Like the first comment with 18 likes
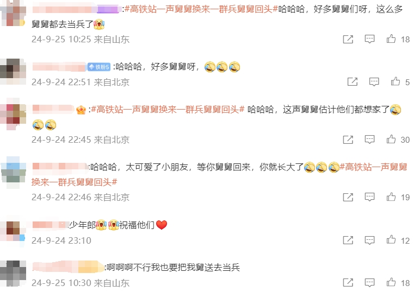The height and width of the screenshot is (292, 414). point(391,39)
